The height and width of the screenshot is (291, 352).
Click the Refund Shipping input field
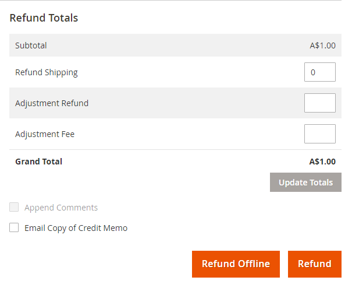[x=319, y=72]
